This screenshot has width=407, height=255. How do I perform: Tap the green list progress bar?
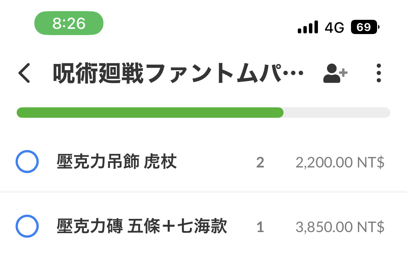[x=150, y=113]
